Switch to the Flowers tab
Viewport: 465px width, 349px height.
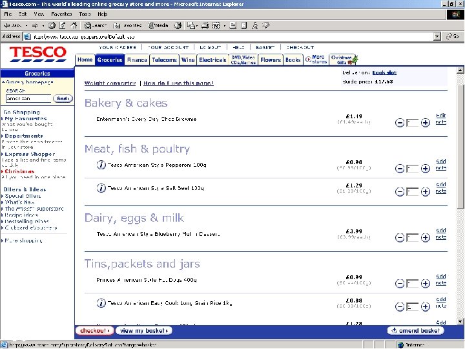[x=271, y=60]
